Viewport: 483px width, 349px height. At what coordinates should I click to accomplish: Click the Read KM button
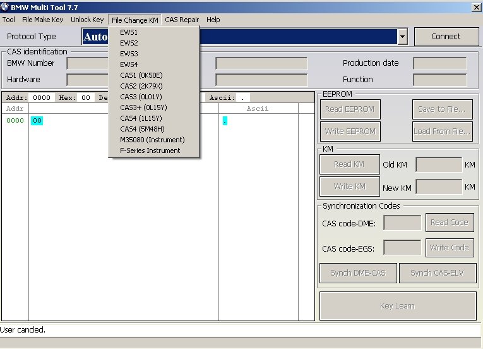click(x=349, y=164)
